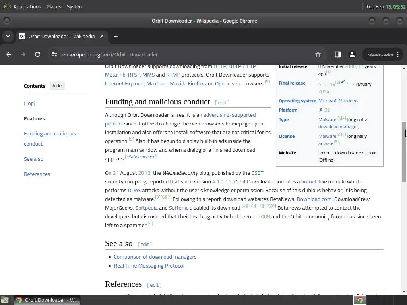
Task: View site information icon in address bar
Action: 54,54
